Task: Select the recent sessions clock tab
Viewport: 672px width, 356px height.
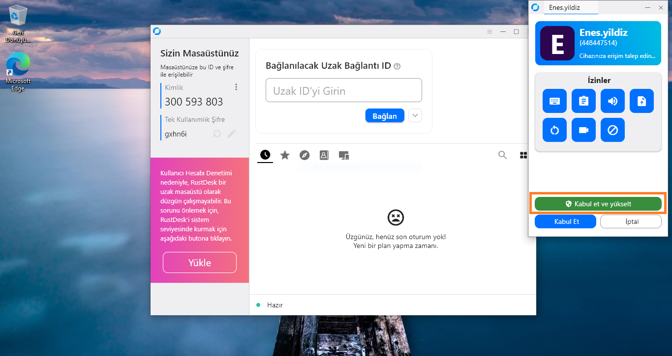Action: [x=265, y=155]
